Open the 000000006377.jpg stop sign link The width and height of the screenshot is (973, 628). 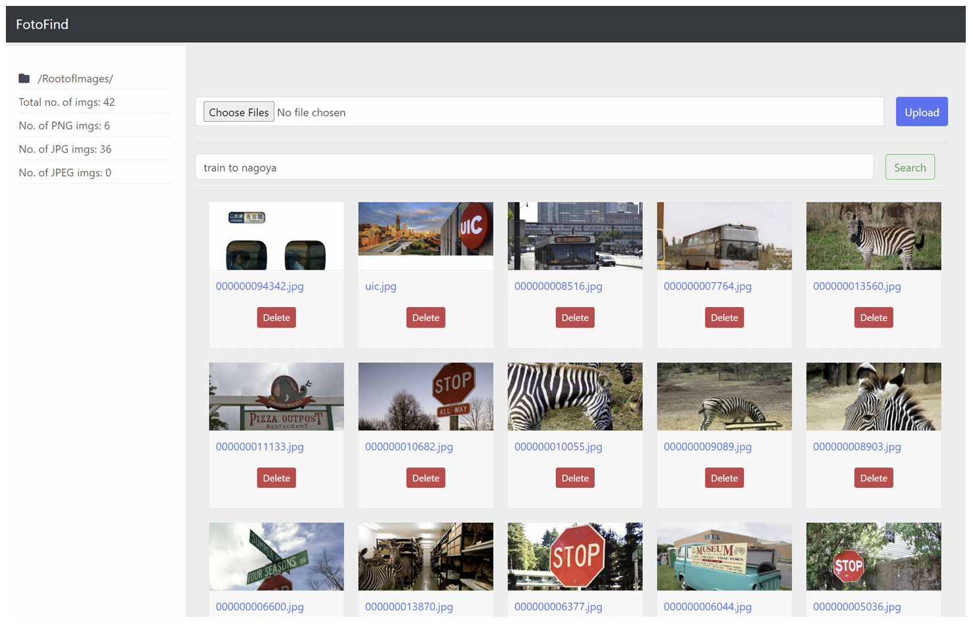[x=558, y=606]
